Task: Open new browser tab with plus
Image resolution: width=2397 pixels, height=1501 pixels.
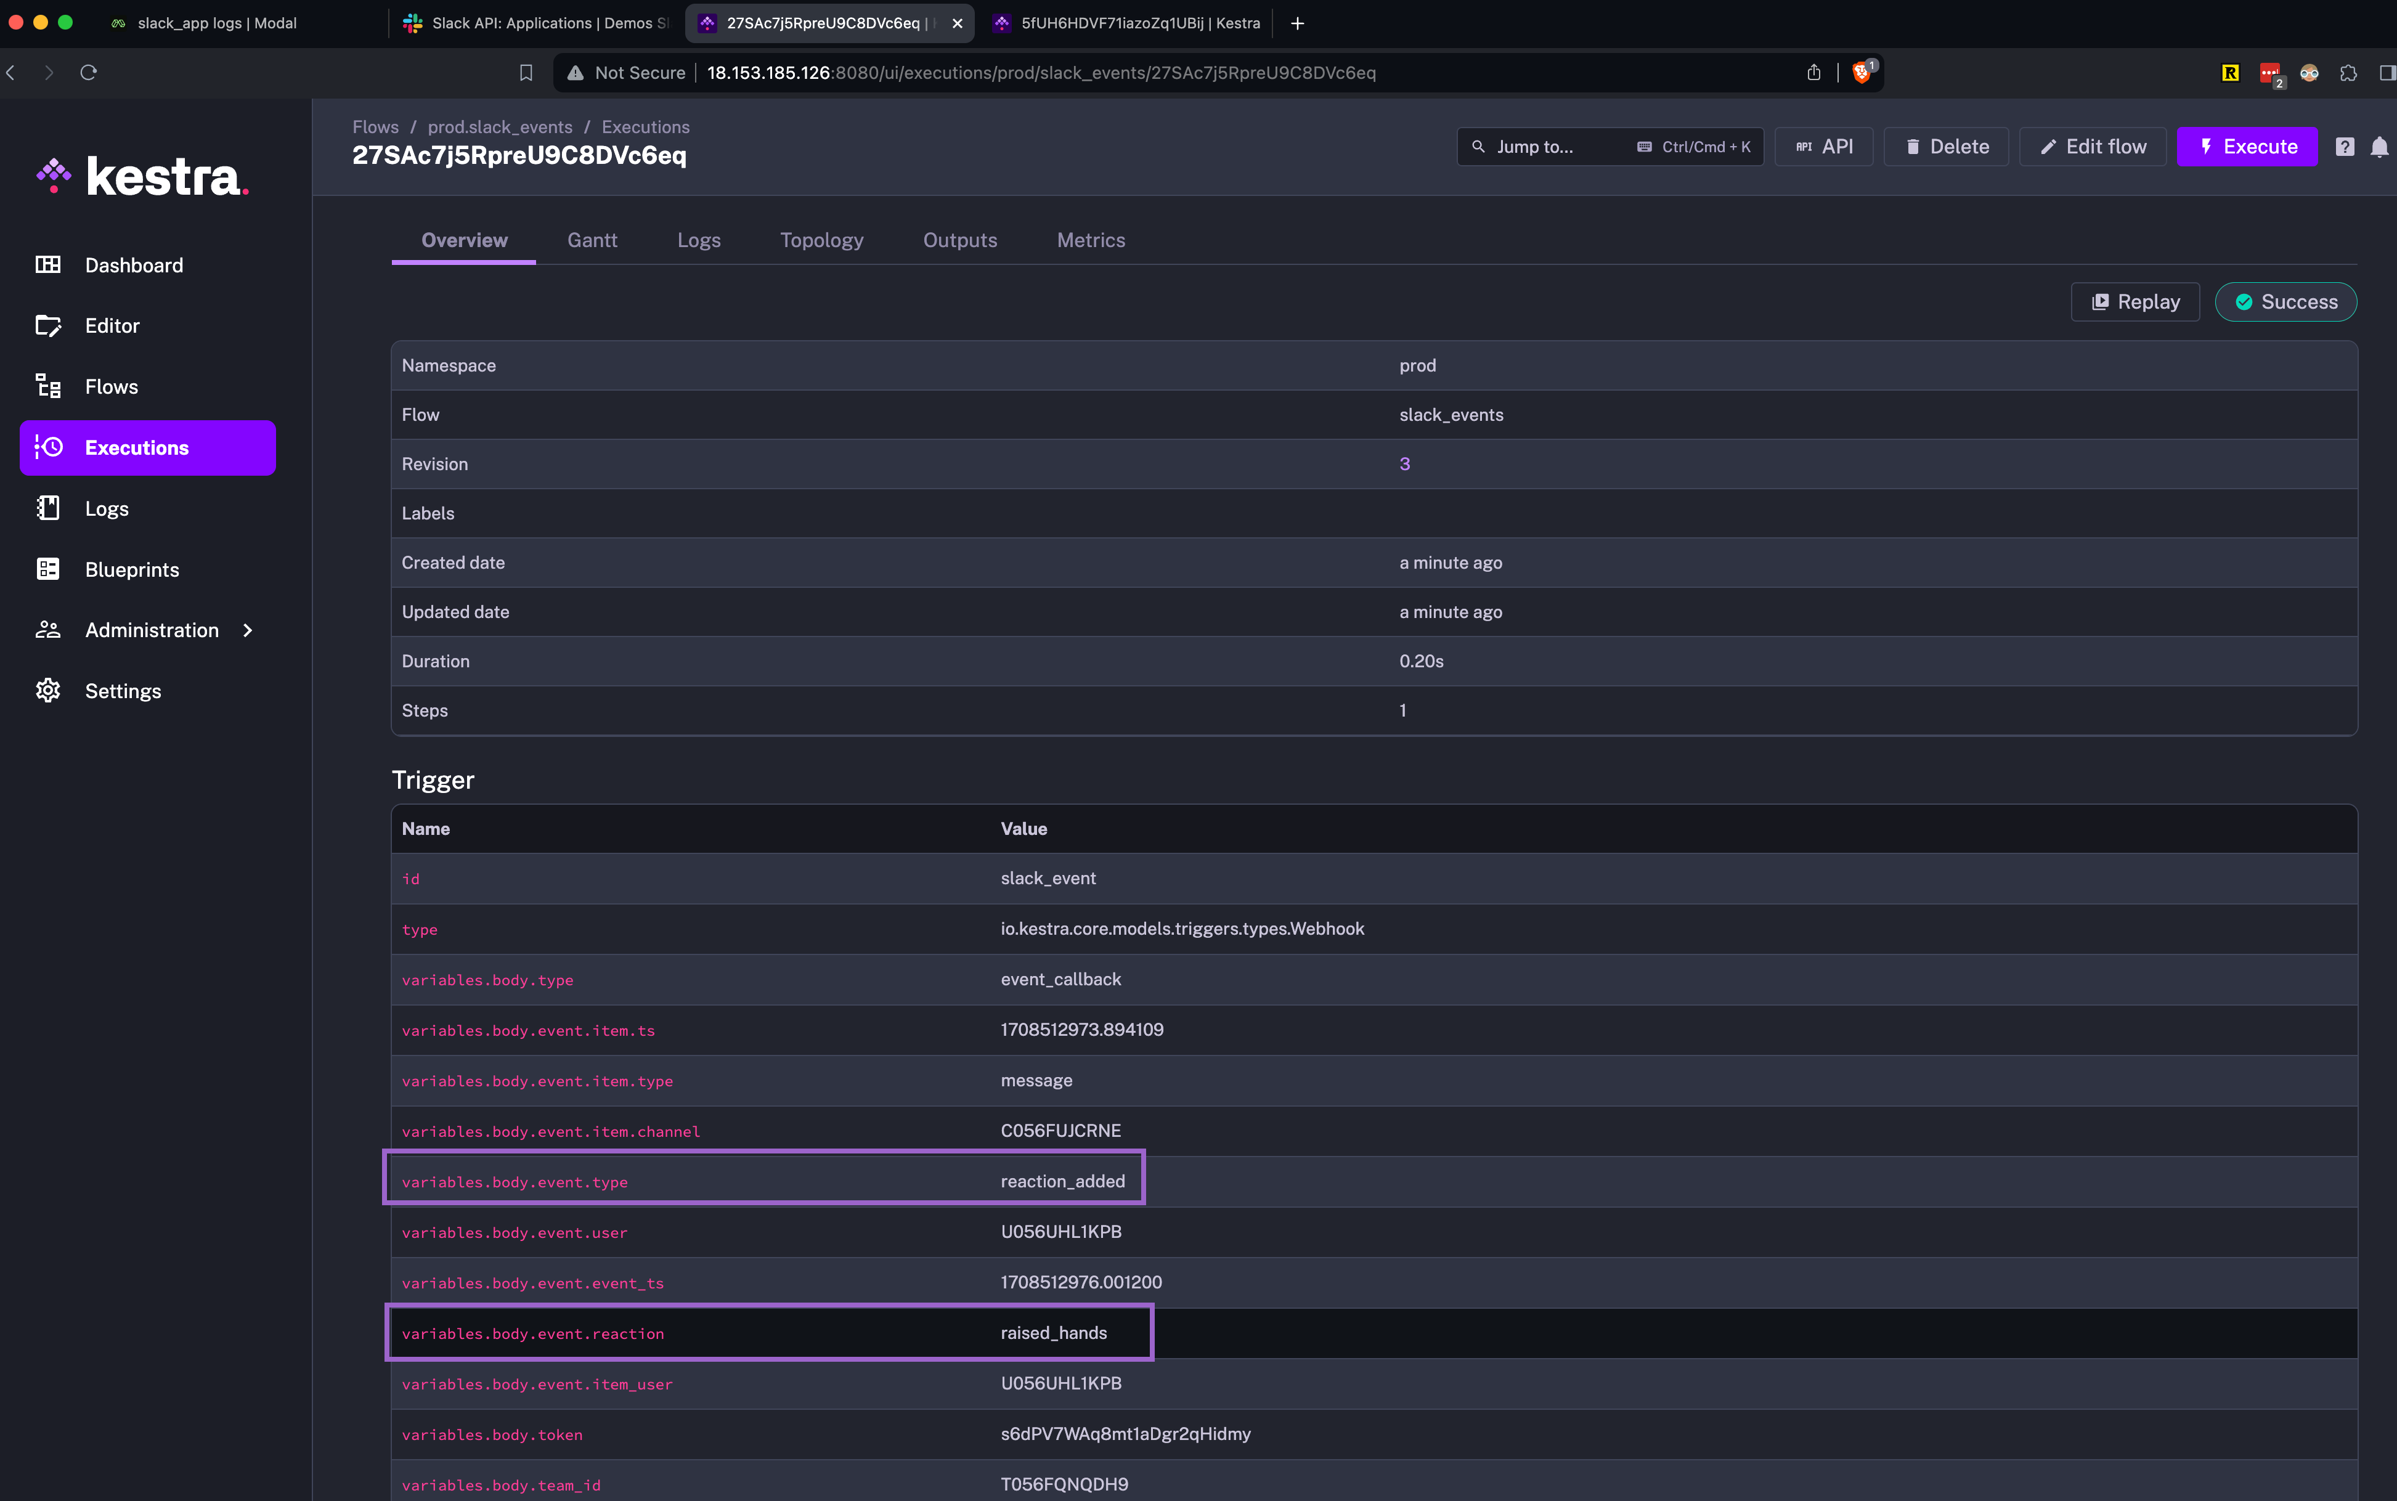Action: [x=1297, y=23]
